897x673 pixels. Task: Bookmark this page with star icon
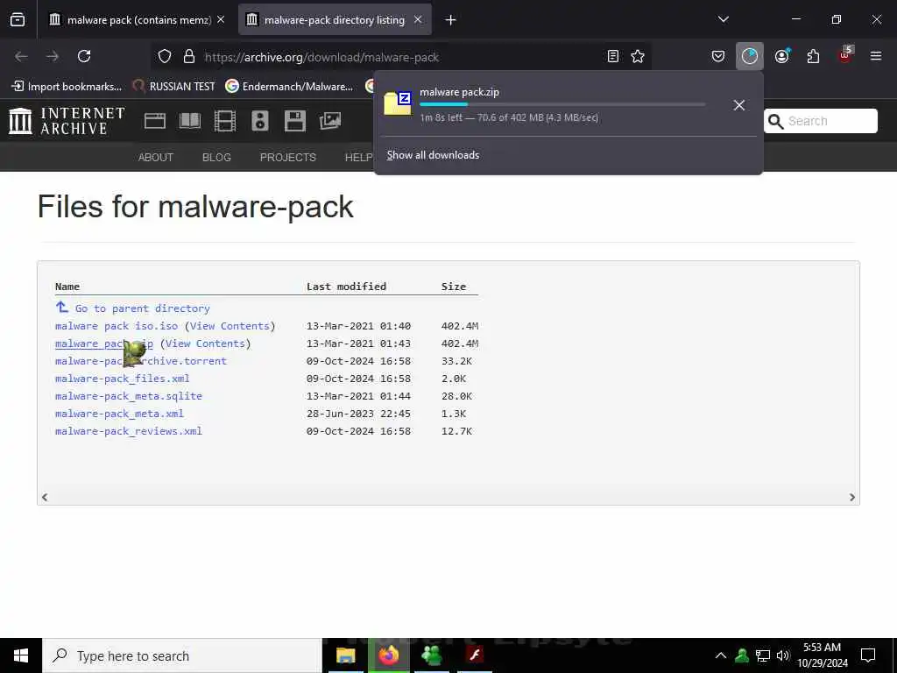[638, 56]
